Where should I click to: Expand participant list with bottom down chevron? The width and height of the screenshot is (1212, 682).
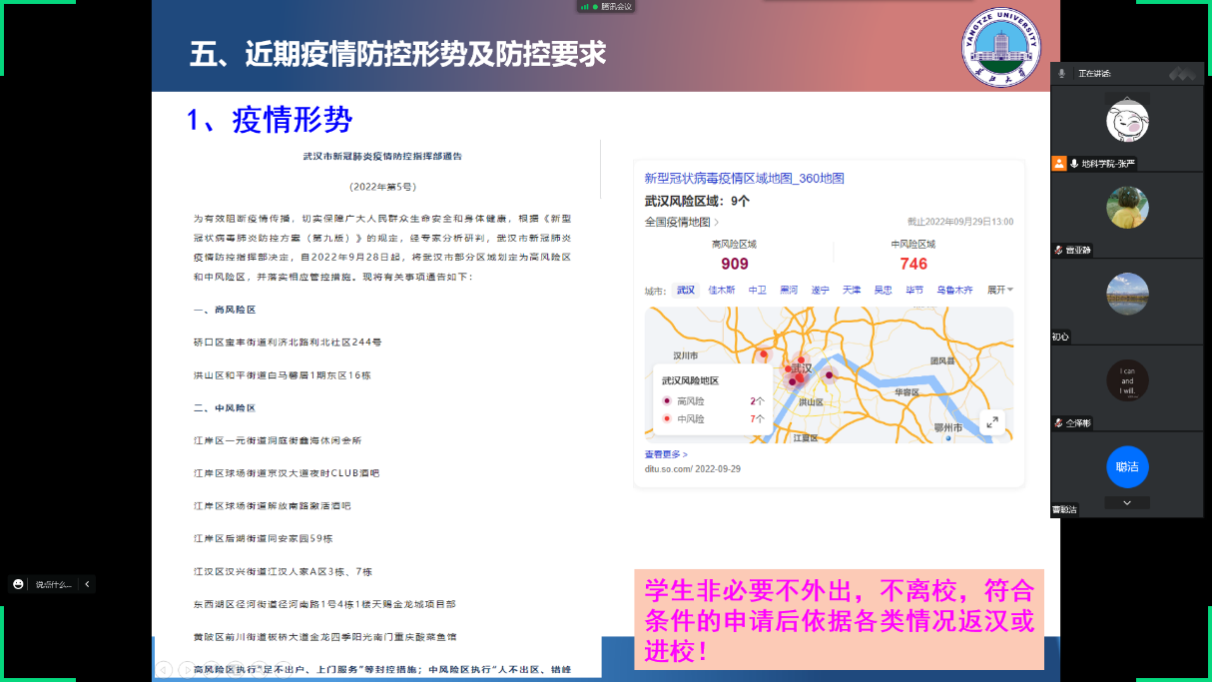click(1127, 503)
